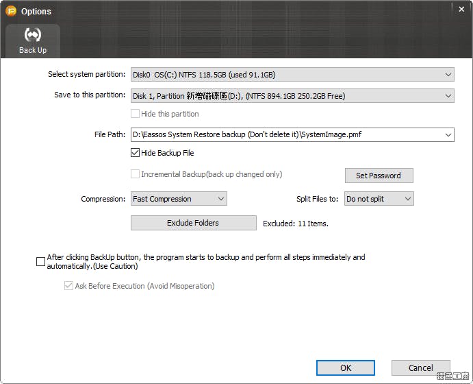Confirm with the OK button
This screenshot has width=473, height=384.
(x=346, y=368)
